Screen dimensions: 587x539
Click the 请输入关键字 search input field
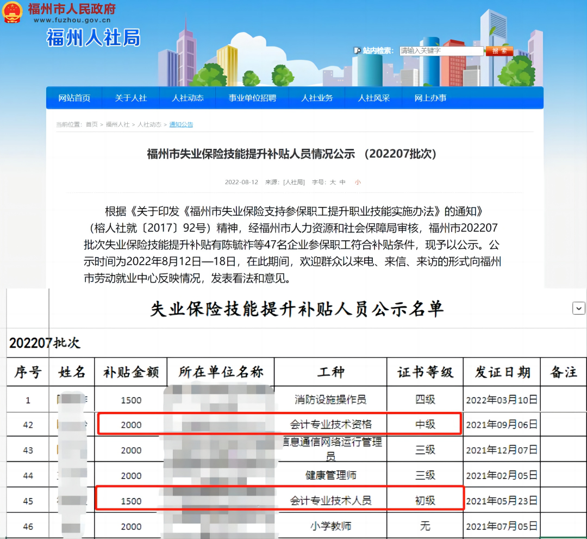click(x=441, y=50)
